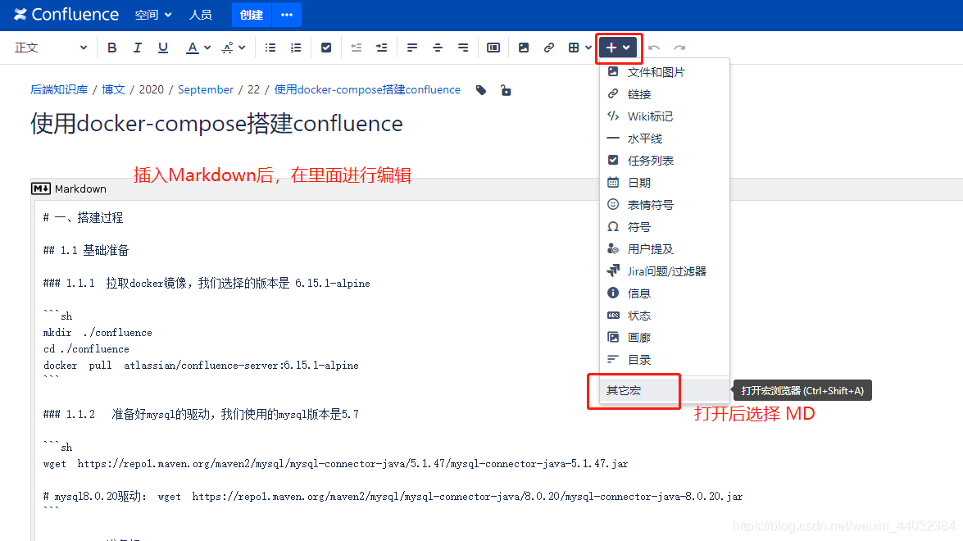Choose 信息 macro from the insert menu
Screen dimensions: 963x541
(665, 293)
